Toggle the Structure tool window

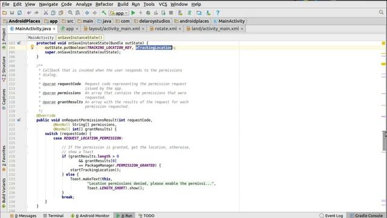click(4, 69)
